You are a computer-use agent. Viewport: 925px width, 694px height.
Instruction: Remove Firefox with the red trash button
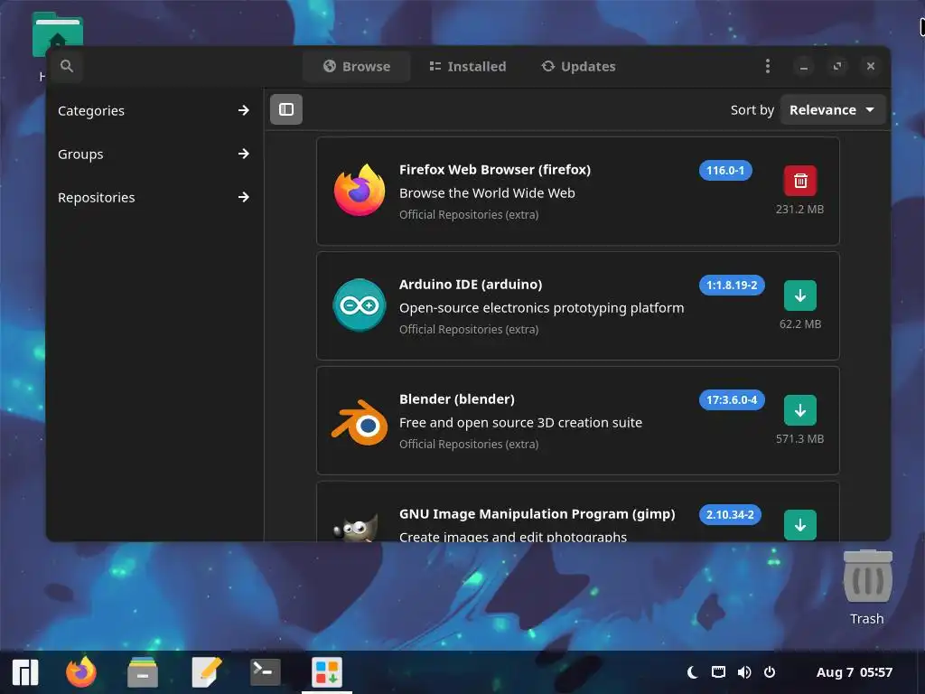point(800,181)
